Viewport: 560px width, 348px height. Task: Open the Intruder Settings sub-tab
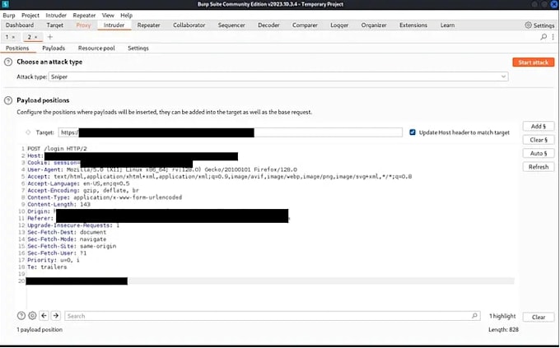coord(138,48)
